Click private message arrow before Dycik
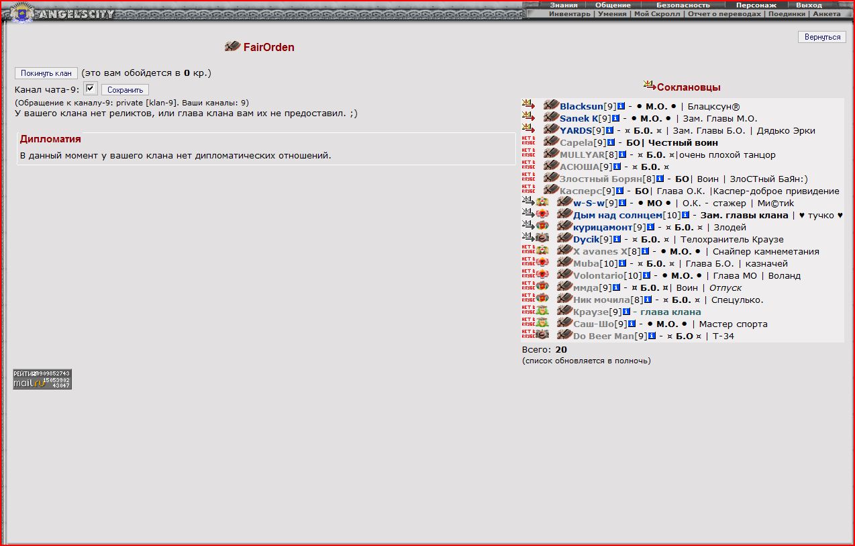The height and width of the screenshot is (546, 855). pyautogui.click(x=529, y=238)
